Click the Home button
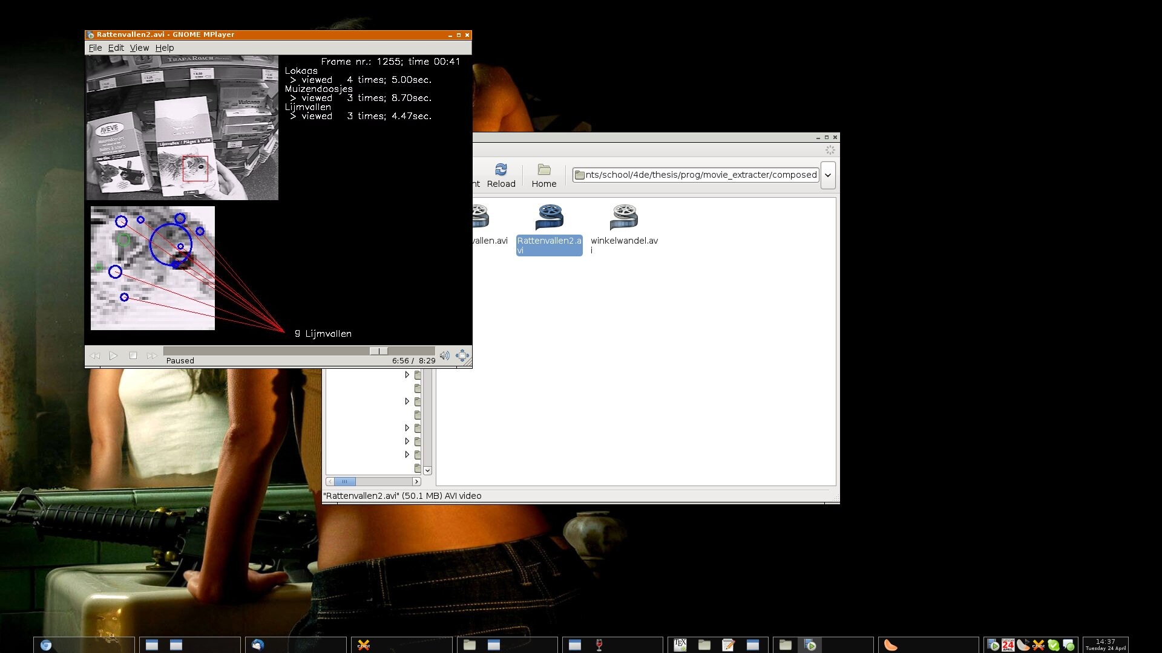This screenshot has height=653, width=1162. pyautogui.click(x=543, y=175)
